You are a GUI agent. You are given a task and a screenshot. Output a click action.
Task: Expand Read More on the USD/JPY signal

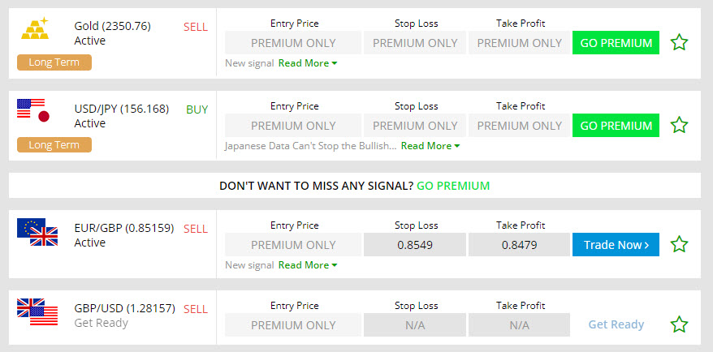click(430, 146)
